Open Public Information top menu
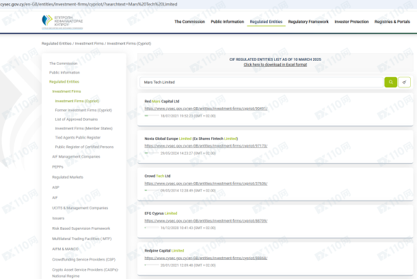Image resolution: width=417 pixels, height=279 pixels. [x=228, y=22]
